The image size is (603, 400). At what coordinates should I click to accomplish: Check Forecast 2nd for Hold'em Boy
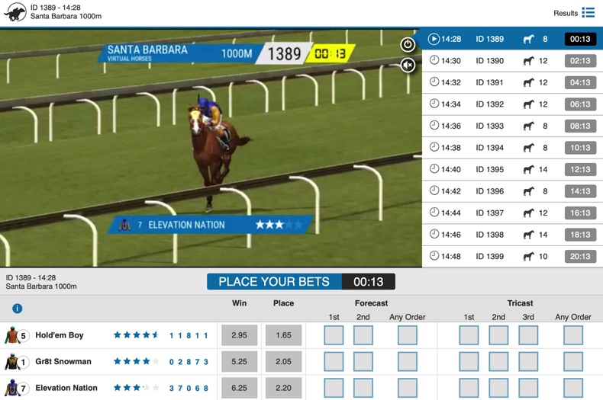pos(363,335)
